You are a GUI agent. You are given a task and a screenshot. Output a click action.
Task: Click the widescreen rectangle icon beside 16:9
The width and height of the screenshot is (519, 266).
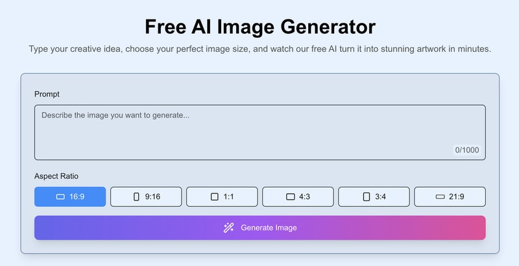point(60,197)
